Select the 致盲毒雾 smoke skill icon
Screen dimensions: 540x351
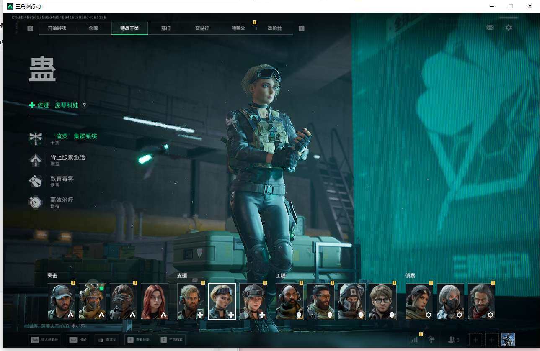35,181
